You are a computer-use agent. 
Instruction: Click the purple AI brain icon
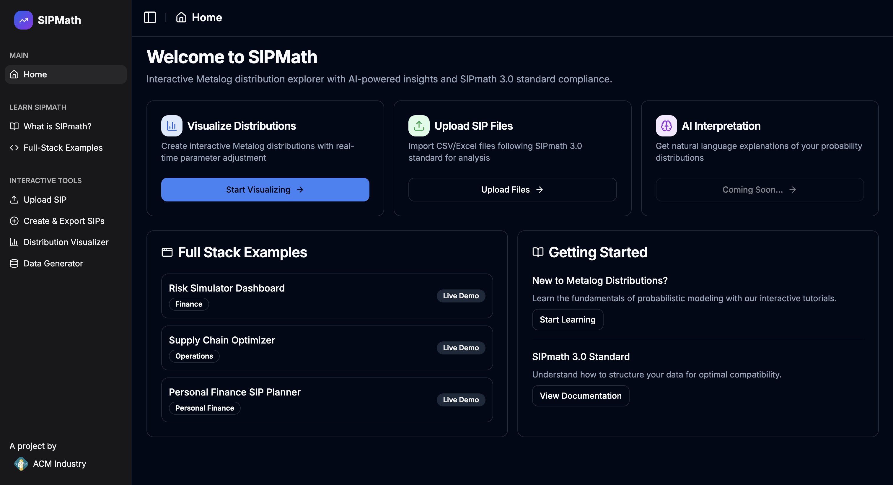tap(666, 126)
